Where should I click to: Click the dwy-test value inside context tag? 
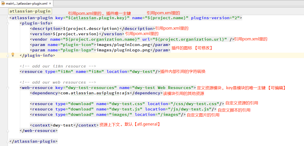point(63,125)
